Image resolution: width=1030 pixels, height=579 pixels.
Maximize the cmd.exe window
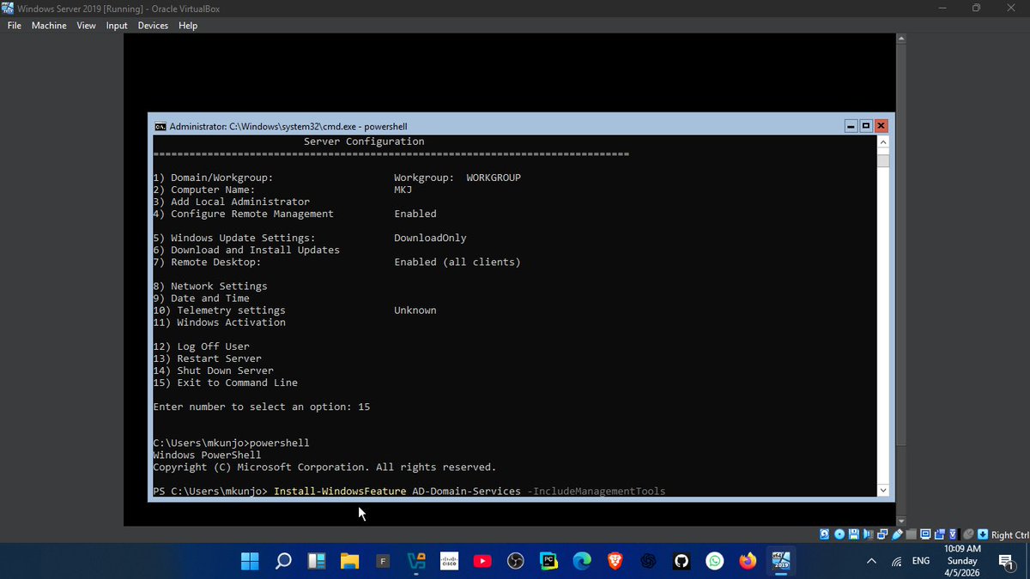tap(866, 126)
